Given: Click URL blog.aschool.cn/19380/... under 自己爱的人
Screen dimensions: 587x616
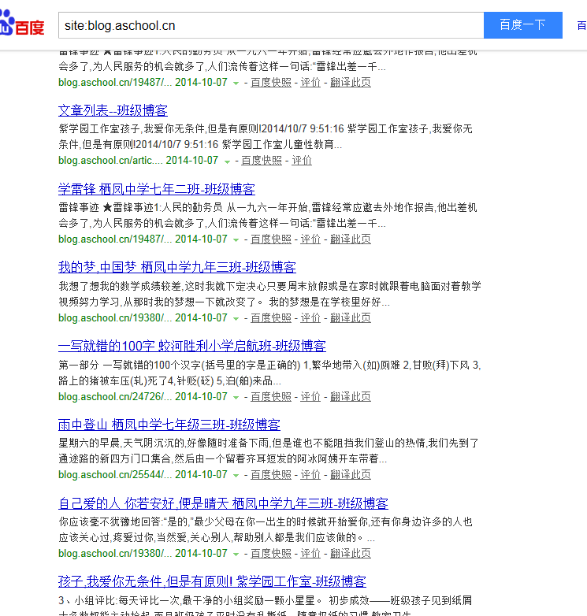Looking at the screenshot, I should (x=115, y=553).
